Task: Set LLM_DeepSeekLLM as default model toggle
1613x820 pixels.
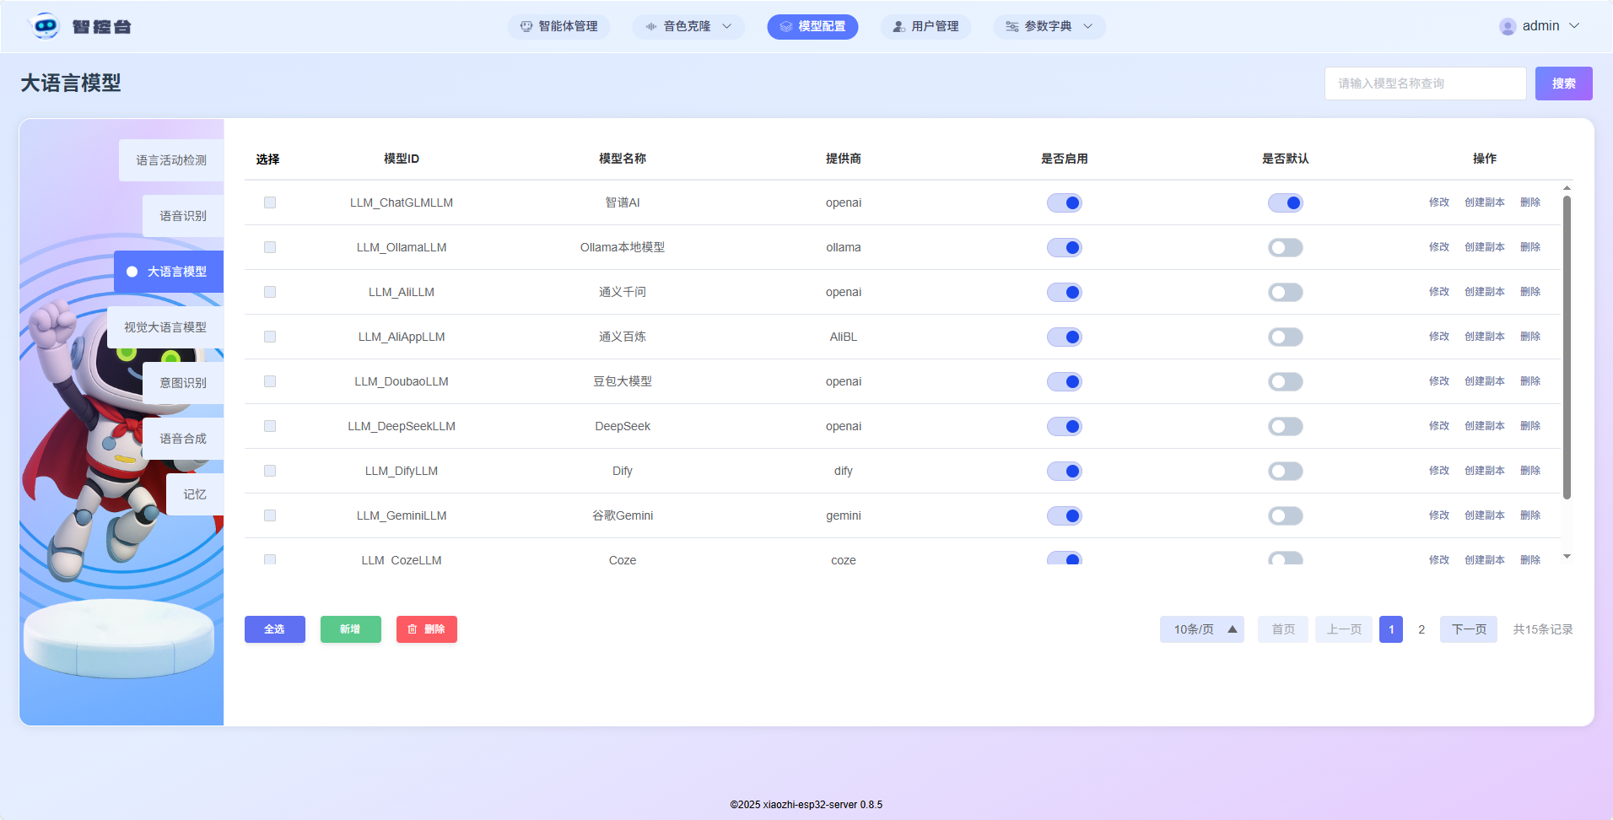Action: 1285,426
